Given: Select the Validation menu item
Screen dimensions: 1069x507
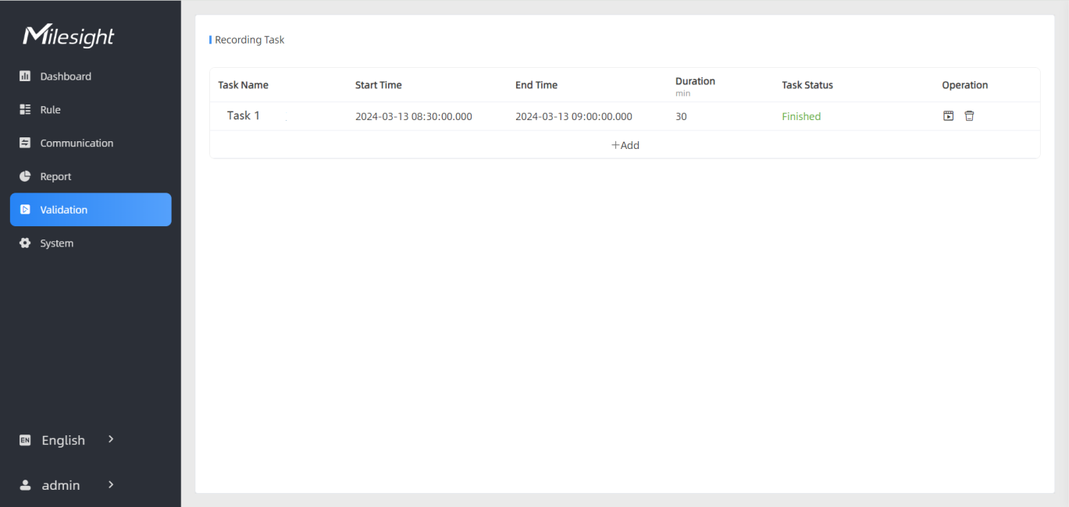Looking at the screenshot, I should (91, 210).
